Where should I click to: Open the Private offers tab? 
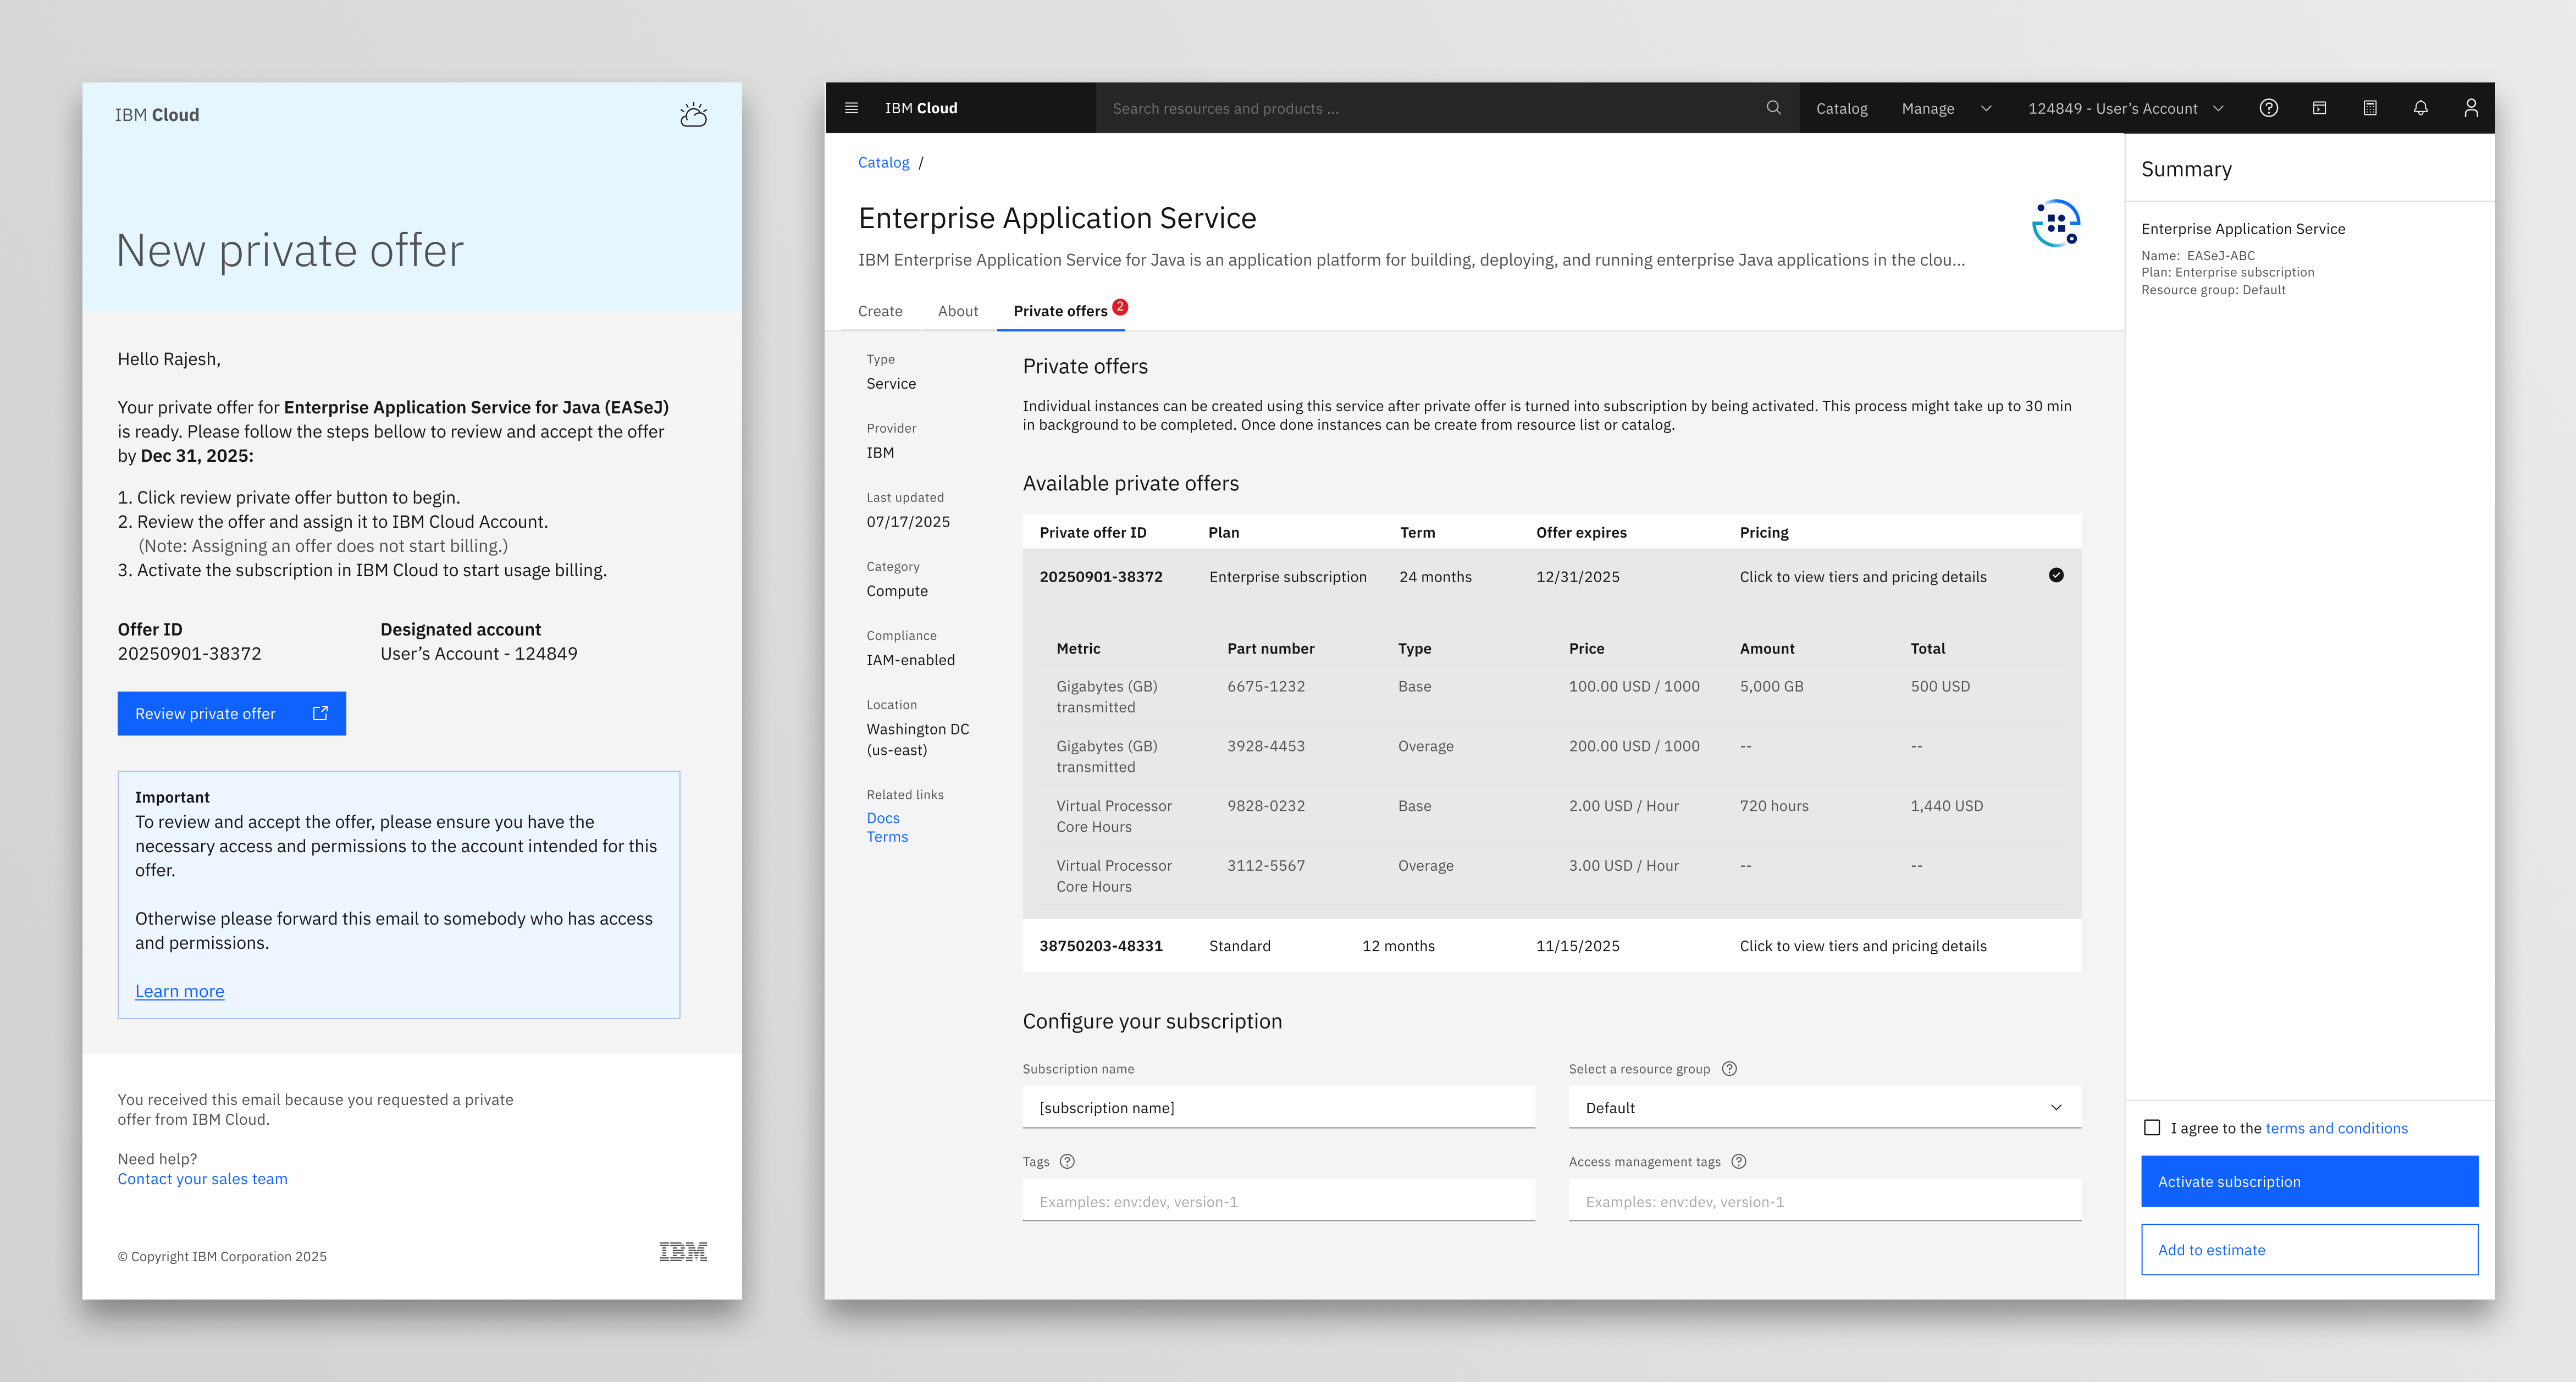tap(1062, 311)
